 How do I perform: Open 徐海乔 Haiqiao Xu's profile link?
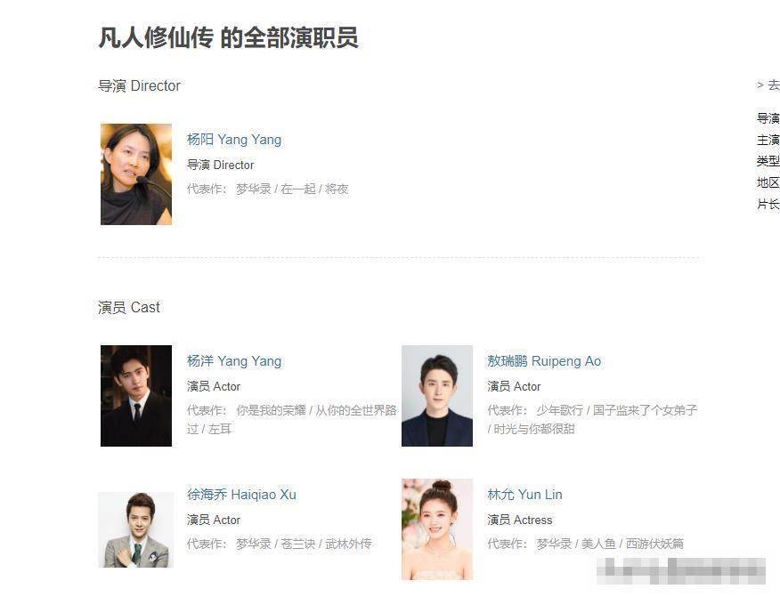click(x=241, y=495)
